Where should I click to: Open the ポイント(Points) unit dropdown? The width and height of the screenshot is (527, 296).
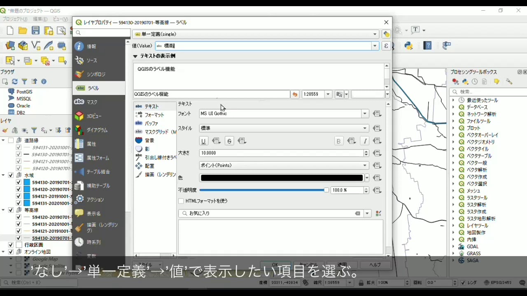[284, 166]
